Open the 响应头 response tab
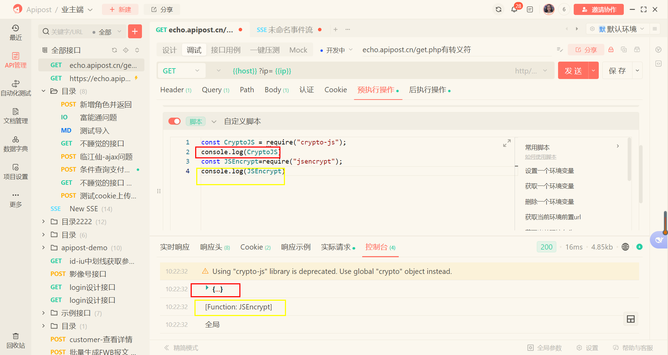Viewport: 668px width, 355px height. pos(215,247)
